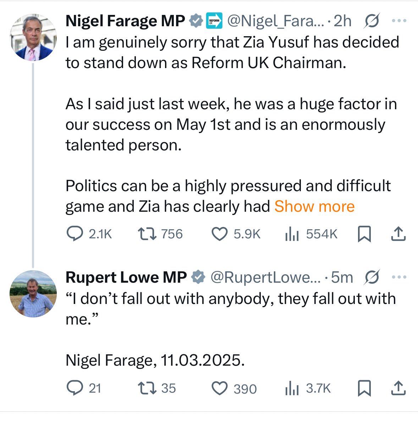
Task: Expand Farage's tweet with Show more
Action: click(x=314, y=206)
